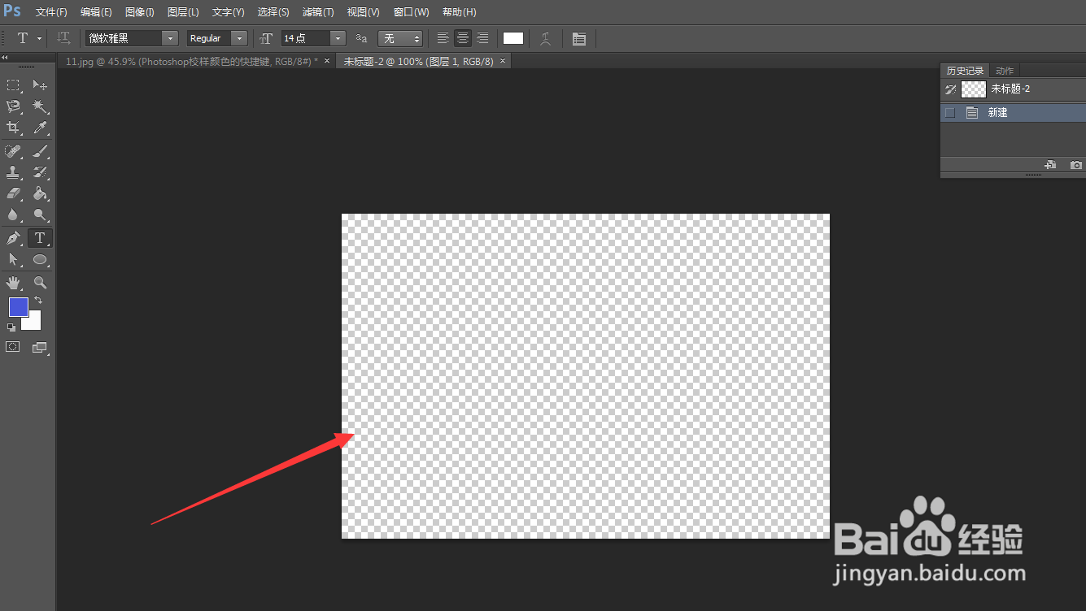Image resolution: width=1086 pixels, height=611 pixels.
Task: Select the Clone Stamp tool
Action: click(13, 172)
